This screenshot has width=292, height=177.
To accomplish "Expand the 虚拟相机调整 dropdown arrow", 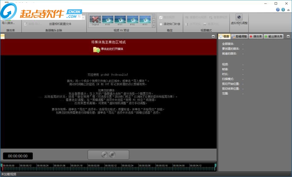I will [239, 25].
